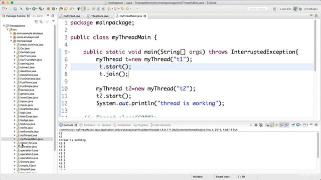Close the myThreadMain.java editor tab
The width and height of the screenshot is (321, 180).
coord(145,16)
